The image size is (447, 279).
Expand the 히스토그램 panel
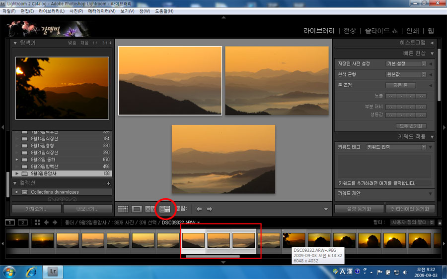[432, 43]
